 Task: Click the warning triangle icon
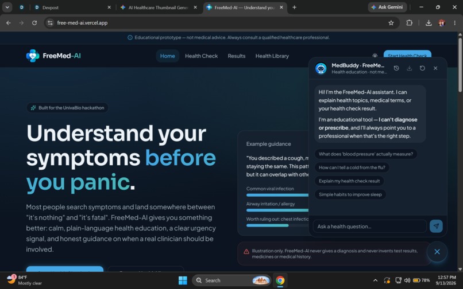pyautogui.click(x=246, y=252)
